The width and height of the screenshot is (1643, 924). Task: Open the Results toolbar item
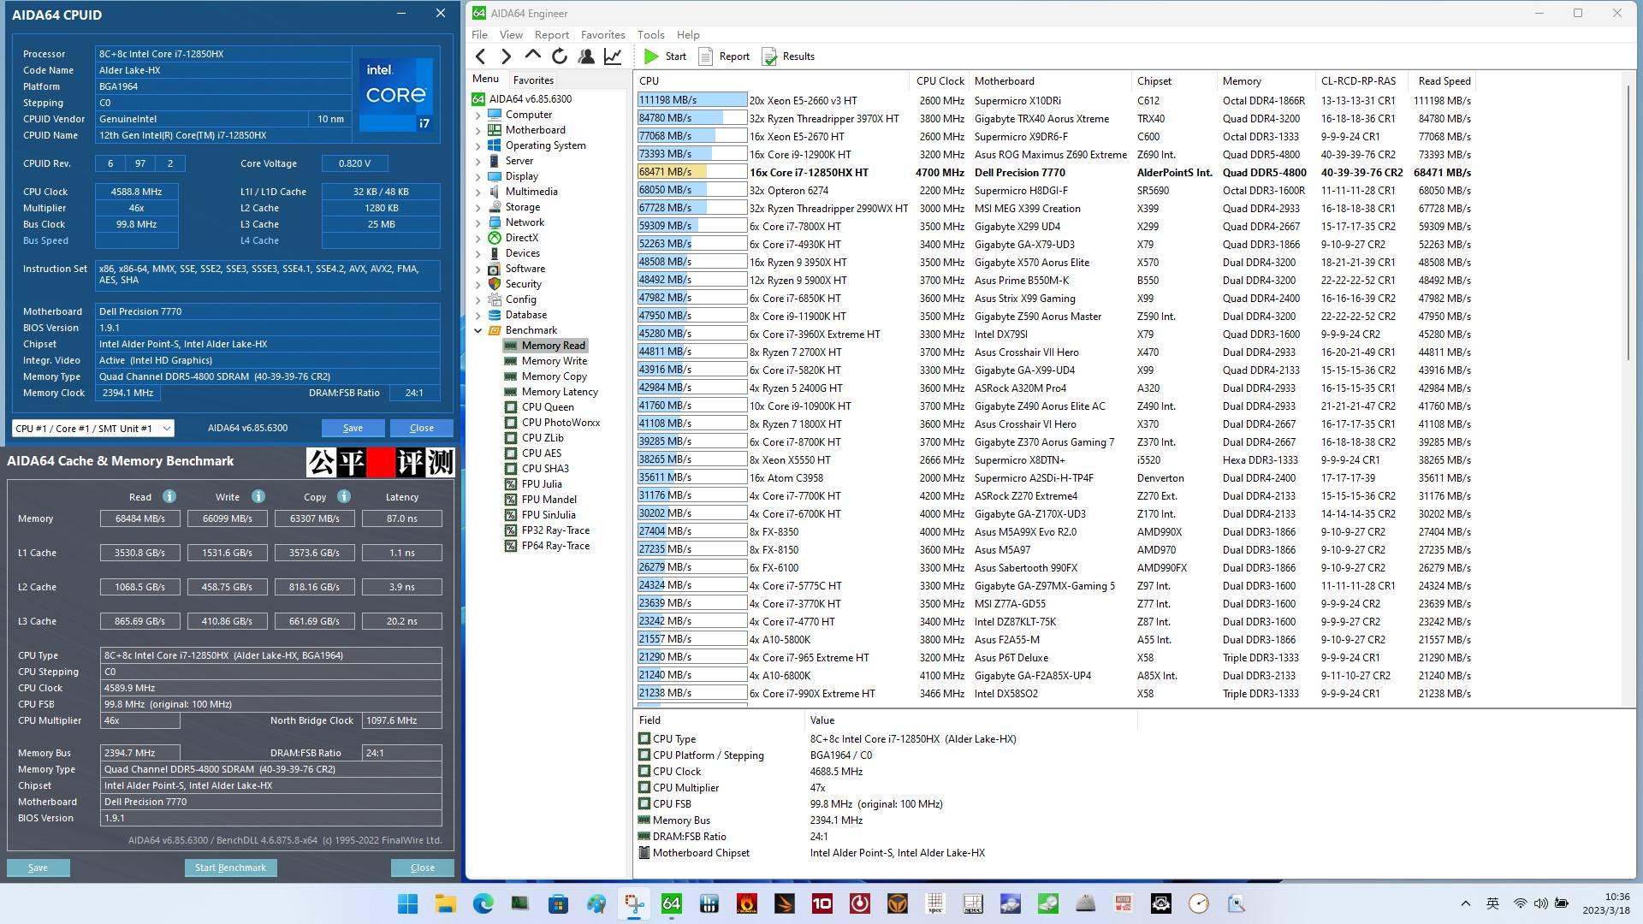coord(788,56)
